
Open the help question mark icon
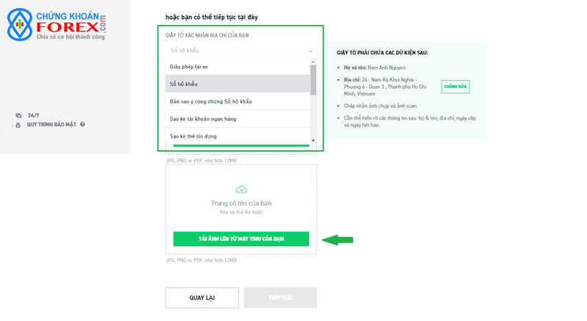(82, 124)
